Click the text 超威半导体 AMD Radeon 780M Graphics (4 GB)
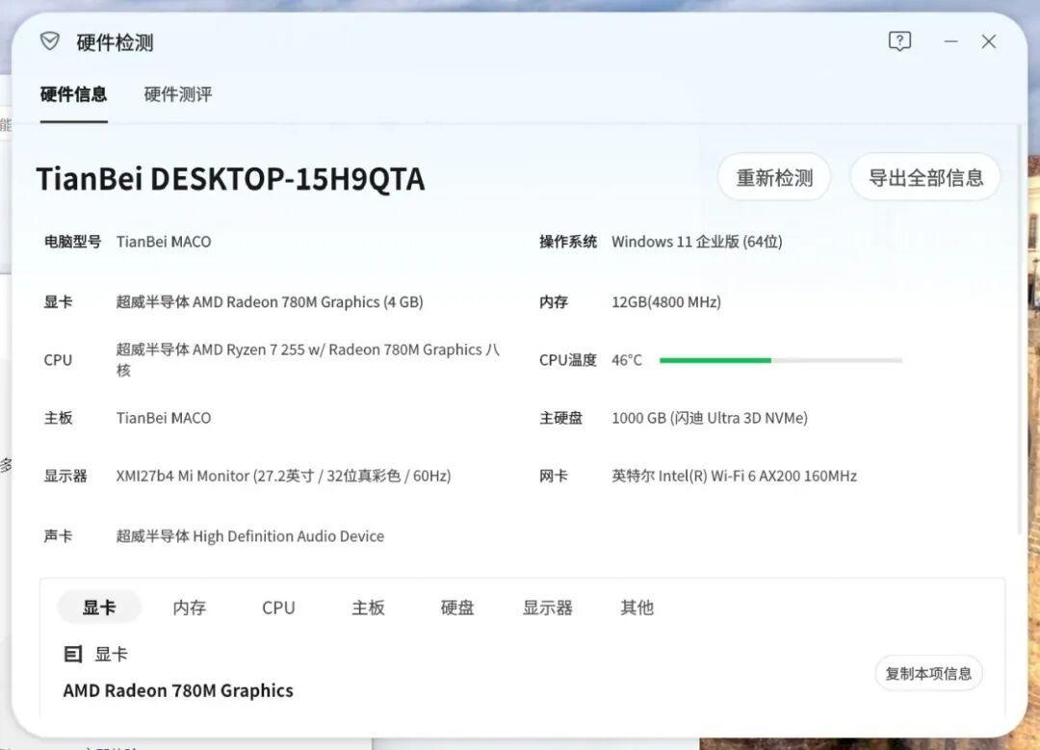The height and width of the screenshot is (750, 1040). [270, 302]
